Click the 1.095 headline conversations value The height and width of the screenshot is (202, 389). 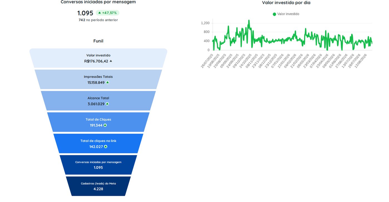85,13
